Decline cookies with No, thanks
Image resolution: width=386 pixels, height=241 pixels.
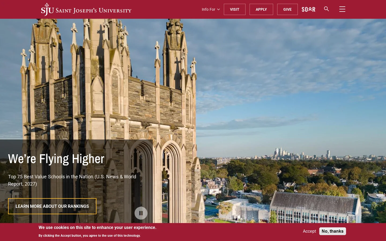[x=333, y=231]
